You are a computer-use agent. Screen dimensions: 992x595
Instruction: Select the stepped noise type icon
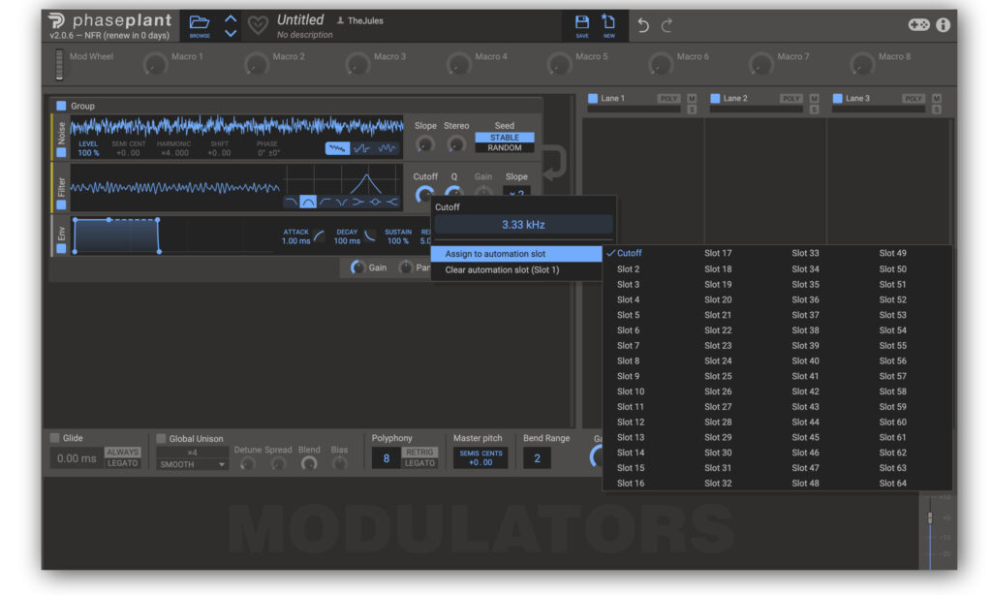[362, 149]
